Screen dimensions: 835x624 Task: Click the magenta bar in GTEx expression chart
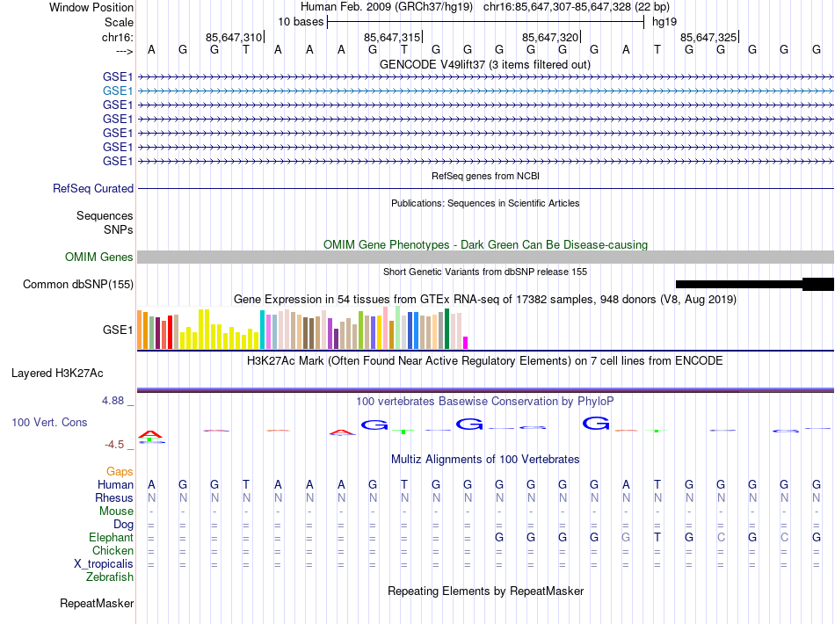click(466, 343)
